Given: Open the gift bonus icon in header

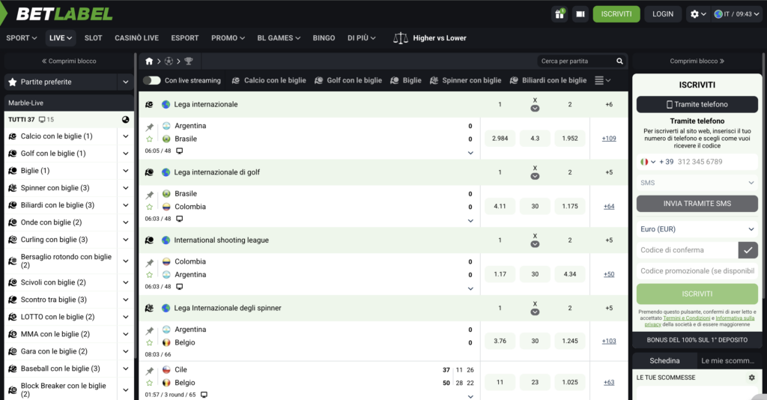Looking at the screenshot, I should tap(560, 14).
